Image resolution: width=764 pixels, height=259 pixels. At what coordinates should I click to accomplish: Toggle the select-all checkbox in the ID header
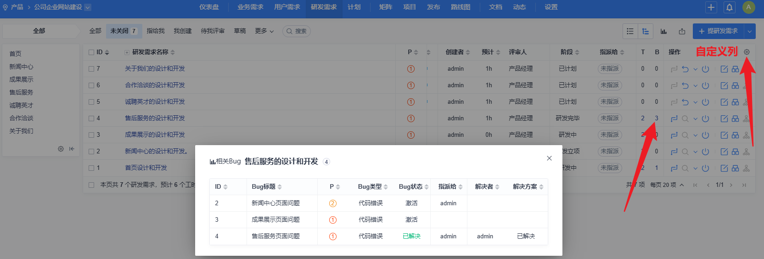[91, 52]
